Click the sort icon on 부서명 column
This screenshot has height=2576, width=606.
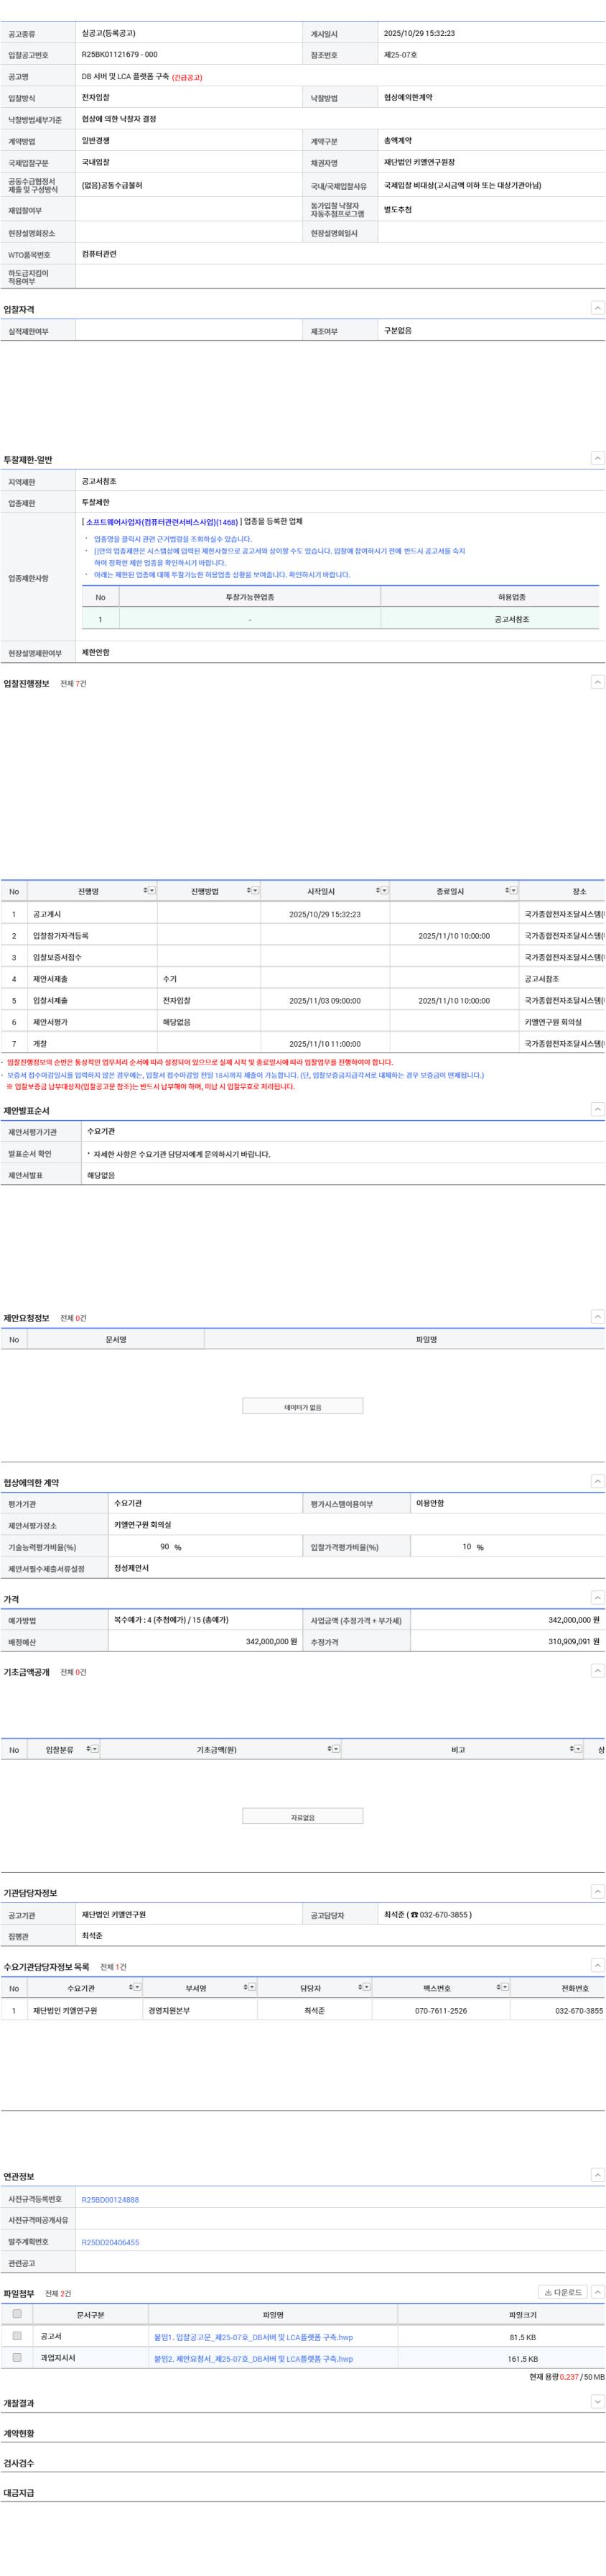tap(246, 1987)
